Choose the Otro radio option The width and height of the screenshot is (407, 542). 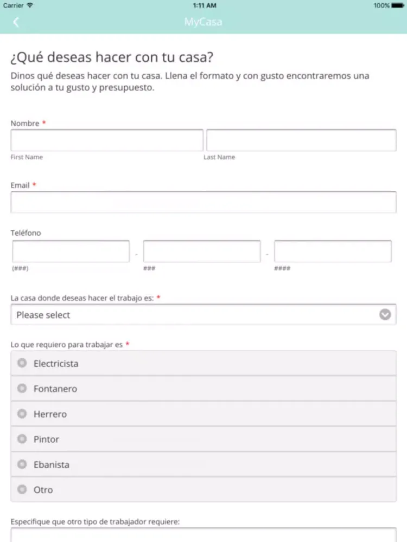click(x=203, y=489)
